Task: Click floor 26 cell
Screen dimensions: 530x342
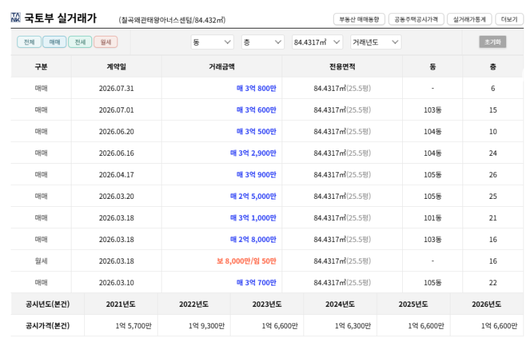Action: coord(493,175)
